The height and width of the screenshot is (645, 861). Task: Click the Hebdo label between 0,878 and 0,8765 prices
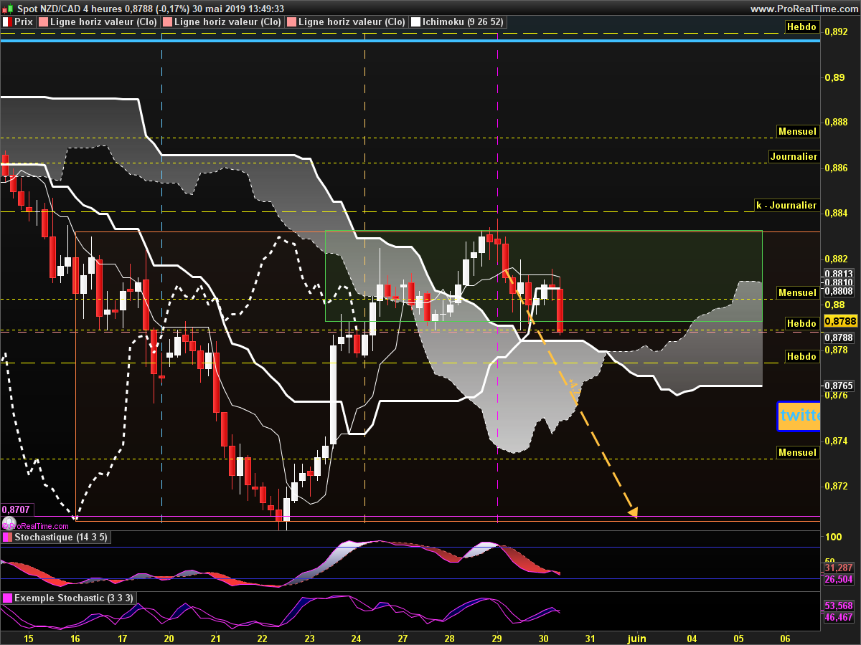[x=801, y=356]
